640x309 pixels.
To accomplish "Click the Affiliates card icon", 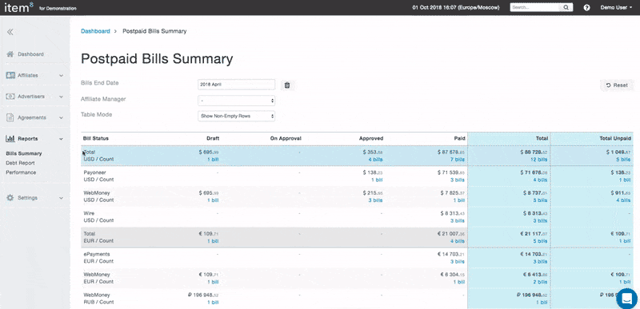I will (10, 75).
